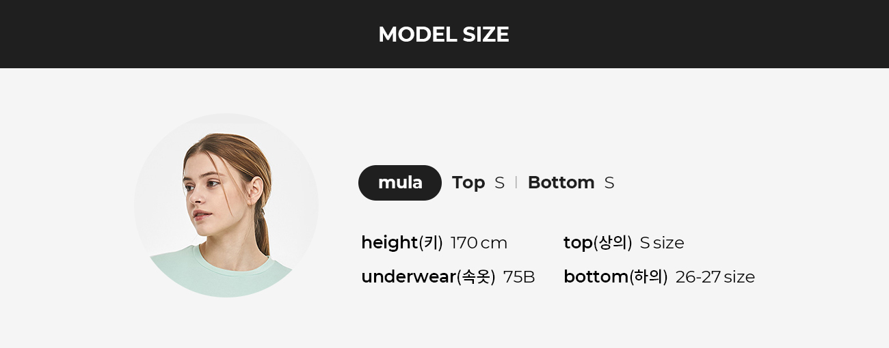Click the model's ponytail in the photo
Viewport: 889px width, 348px height.
[263, 225]
